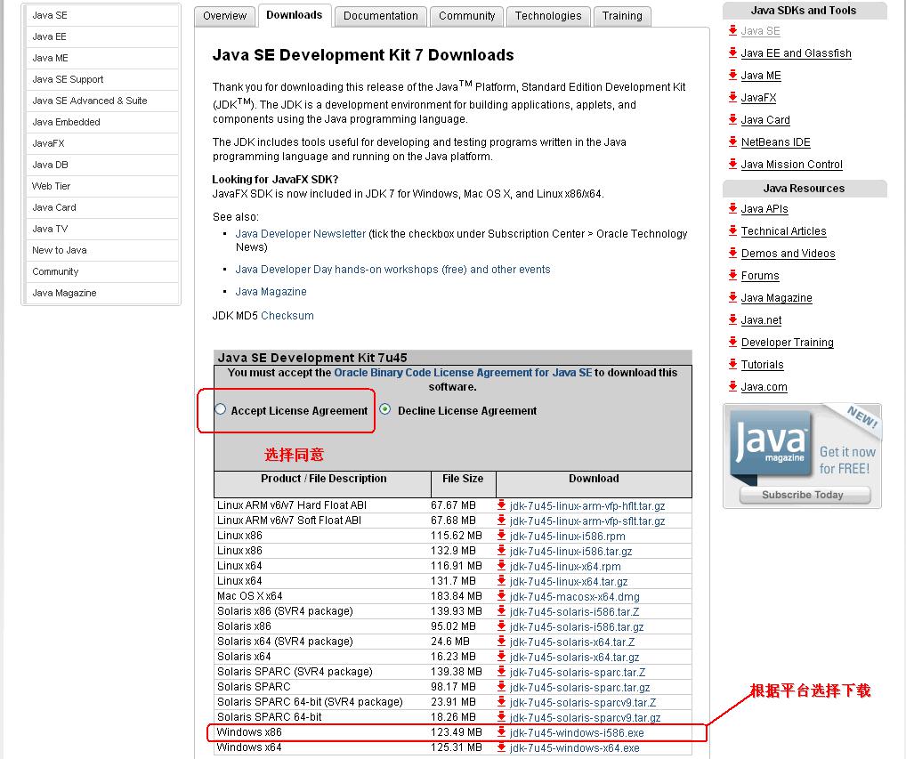Screen dimensions: 906x759
Task: Click download icon for jdk-7u45-linux-arm-vfp-hflt.tar.gz
Action: tap(501, 505)
